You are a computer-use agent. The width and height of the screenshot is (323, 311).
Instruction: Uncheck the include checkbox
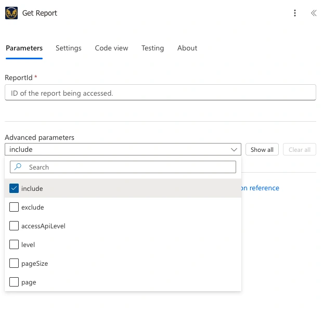[x=14, y=188]
